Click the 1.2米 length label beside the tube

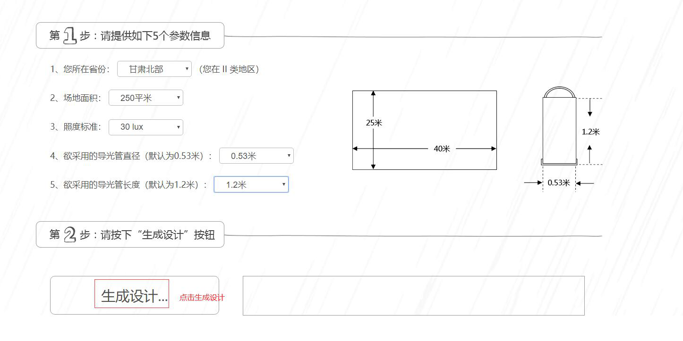pos(590,132)
